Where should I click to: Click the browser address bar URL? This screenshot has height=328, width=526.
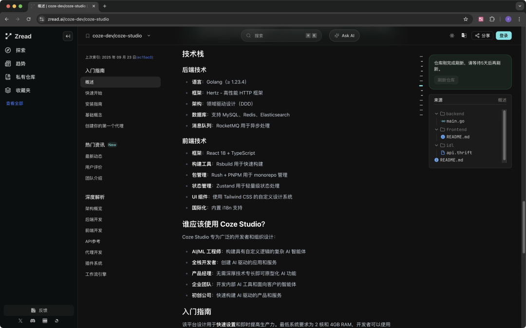tap(78, 19)
